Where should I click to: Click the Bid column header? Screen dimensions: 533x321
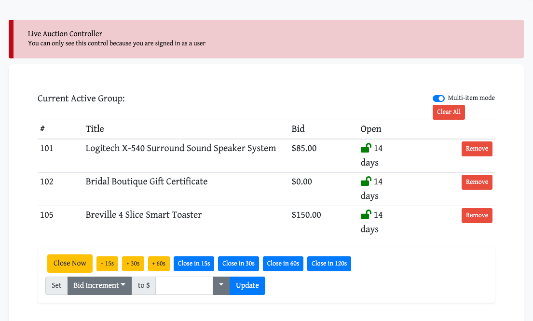coord(298,129)
